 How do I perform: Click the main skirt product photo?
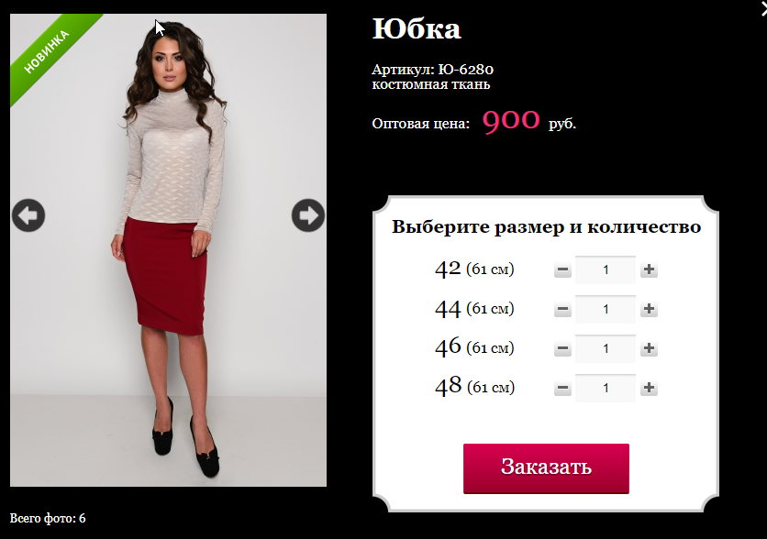tap(168, 250)
